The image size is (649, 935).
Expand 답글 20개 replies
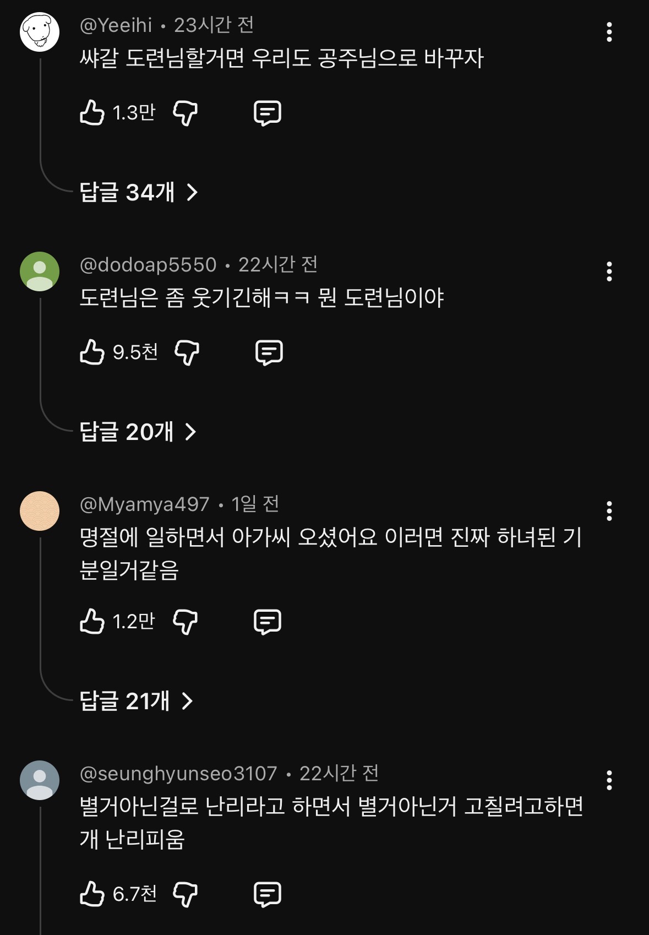click(138, 432)
